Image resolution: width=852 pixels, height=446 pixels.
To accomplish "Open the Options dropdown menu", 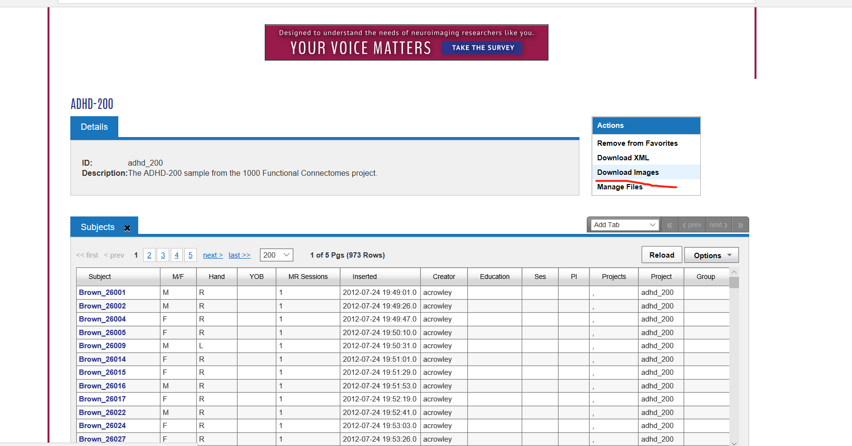I will point(711,255).
